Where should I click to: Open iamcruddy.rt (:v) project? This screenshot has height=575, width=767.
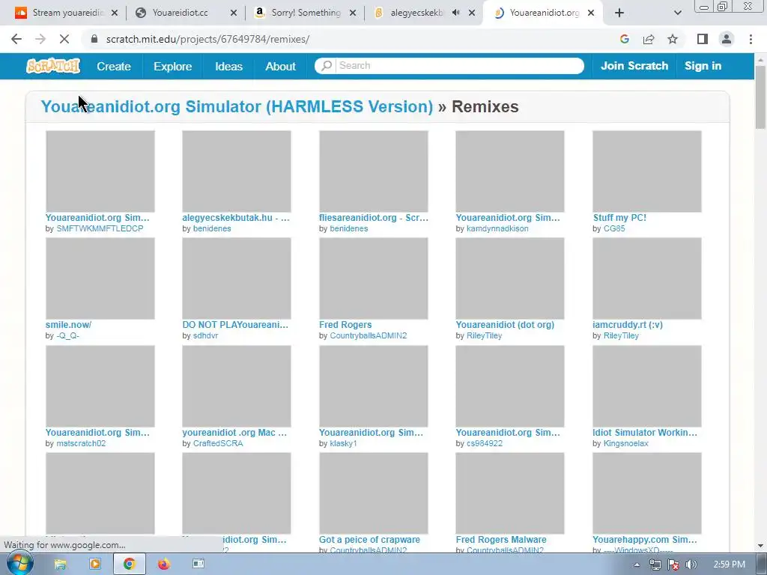click(628, 325)
